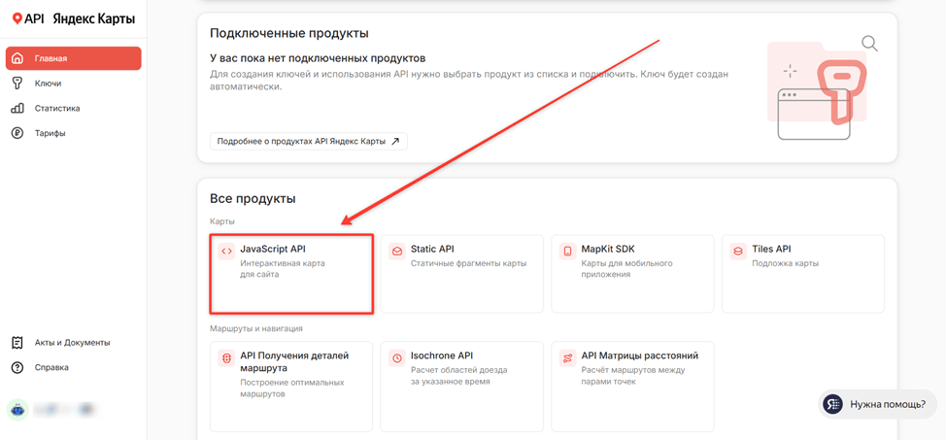
Task: Click the ruble icon beside Тарифы
Action: (17, 133)
